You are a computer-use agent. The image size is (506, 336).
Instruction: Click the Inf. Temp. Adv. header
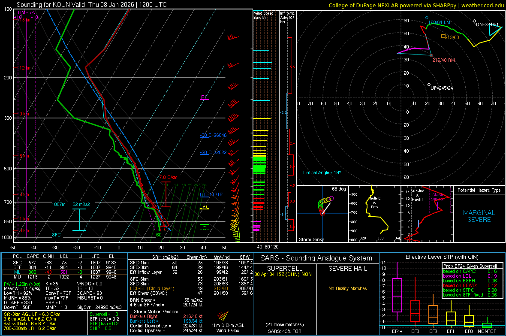pos(287,18)
